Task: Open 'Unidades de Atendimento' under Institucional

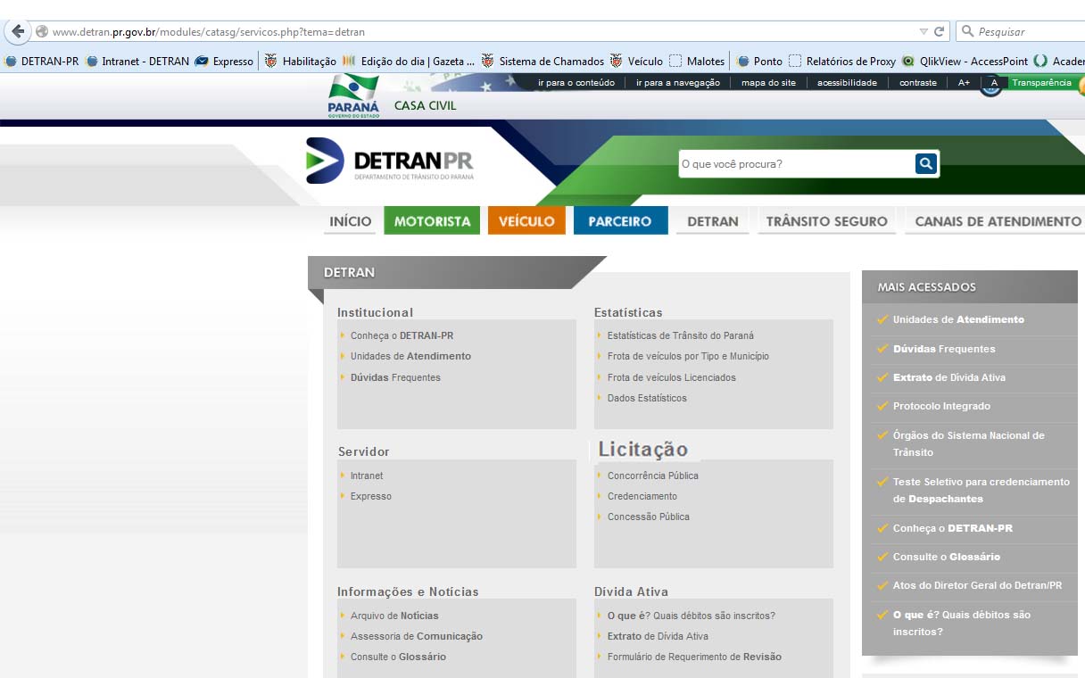Action: [x=410, y=356]
